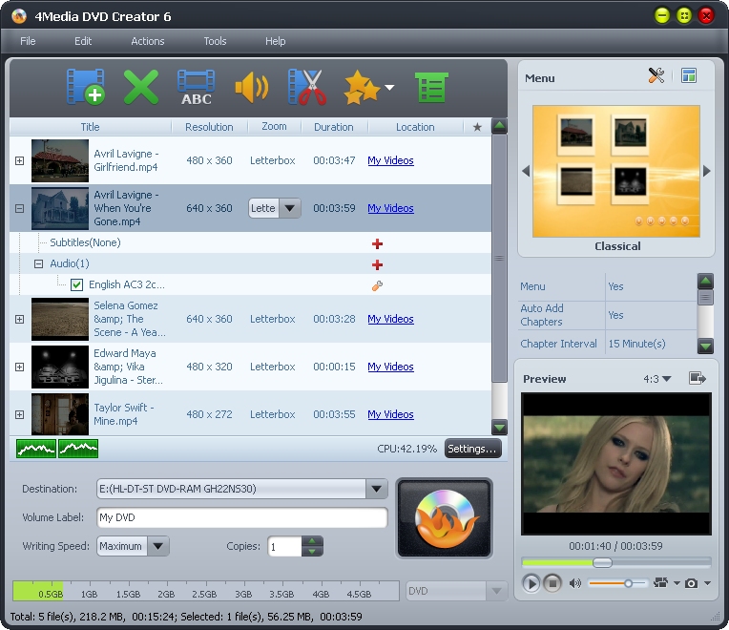
Task: Expand the Edward Maya video row
Action: [x=19, y=367]
